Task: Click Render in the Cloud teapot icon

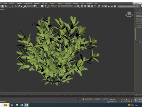Action: point(112,6)
